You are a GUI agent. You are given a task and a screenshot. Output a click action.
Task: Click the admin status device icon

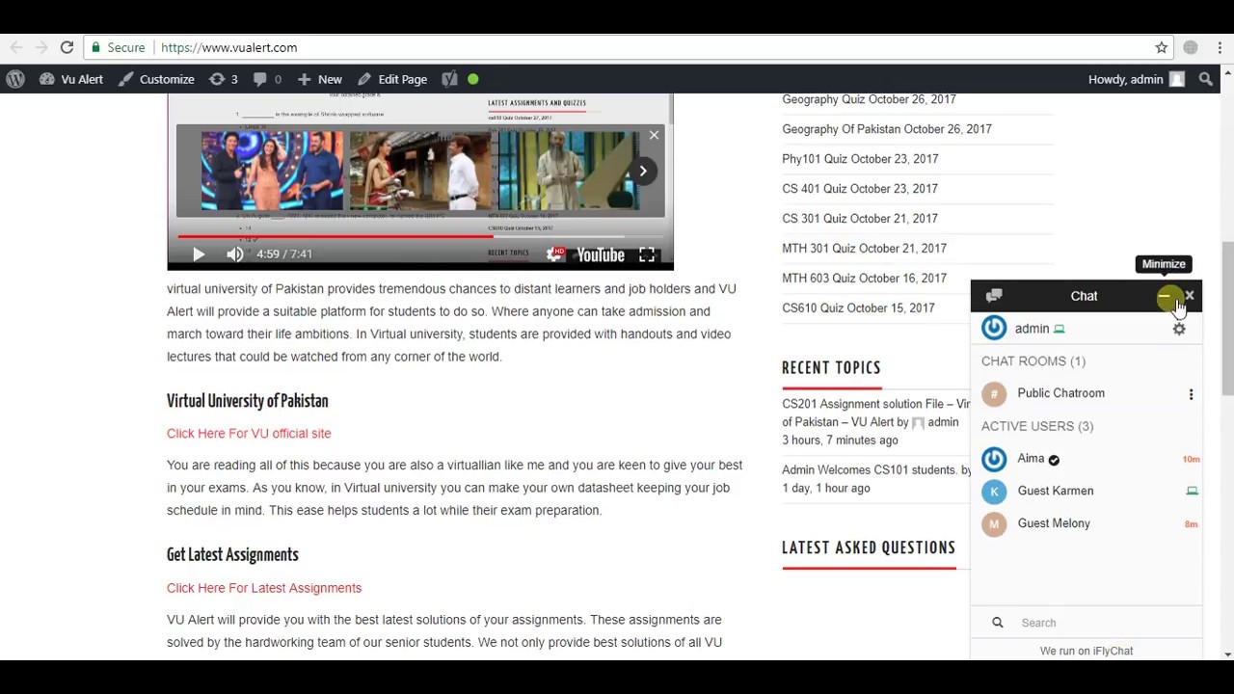[x=1059, y=329]
